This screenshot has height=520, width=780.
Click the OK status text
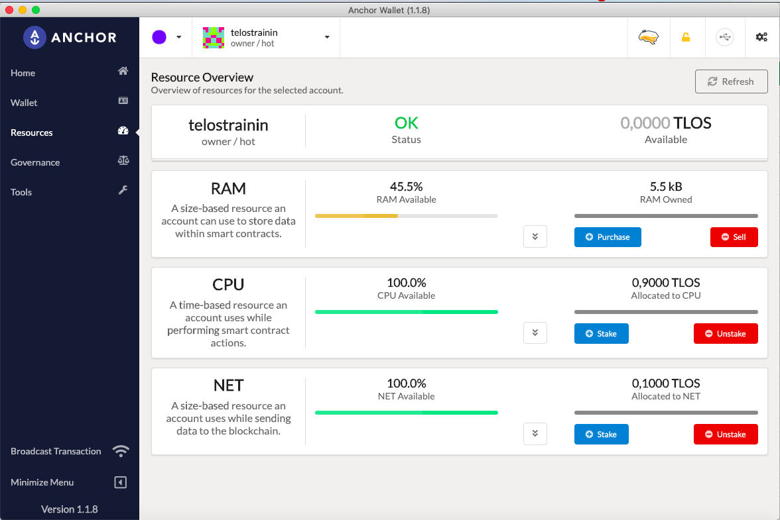coord(407,123)
